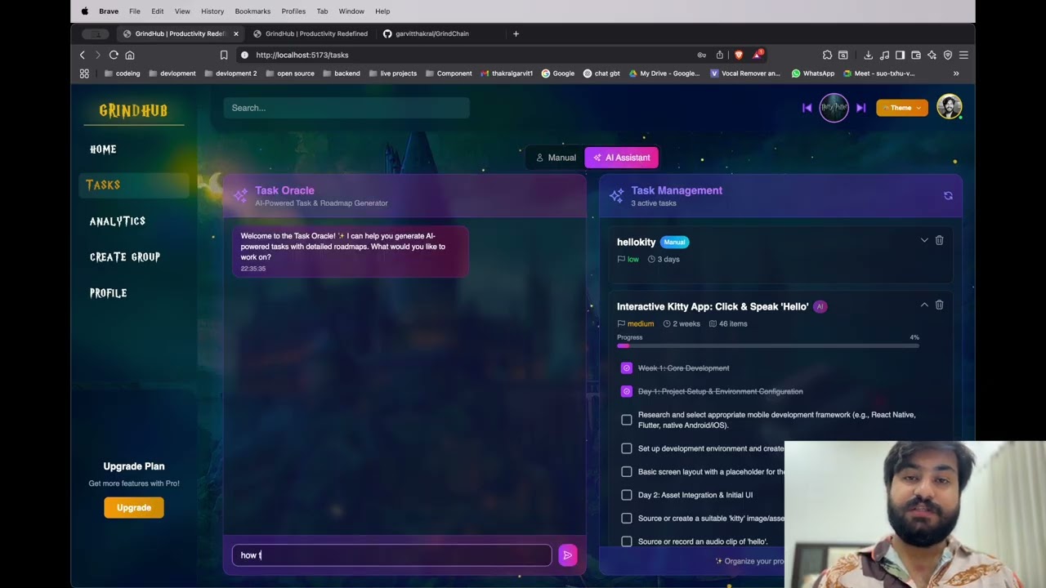Open the Apple menu
Image resolution: width=1046 pixels, height=588 pixels.
[85, 11]
